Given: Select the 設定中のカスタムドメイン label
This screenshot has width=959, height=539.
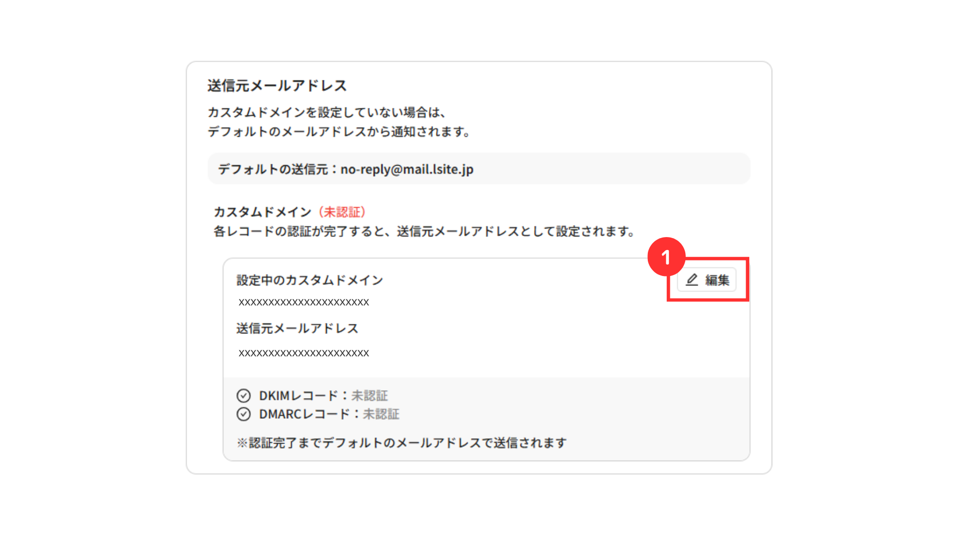Looking at the screenshot, I should [x=310, y=280].
